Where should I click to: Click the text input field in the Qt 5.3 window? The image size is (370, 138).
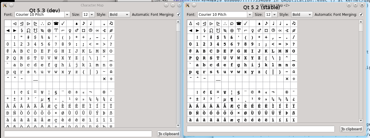point(78,134)
